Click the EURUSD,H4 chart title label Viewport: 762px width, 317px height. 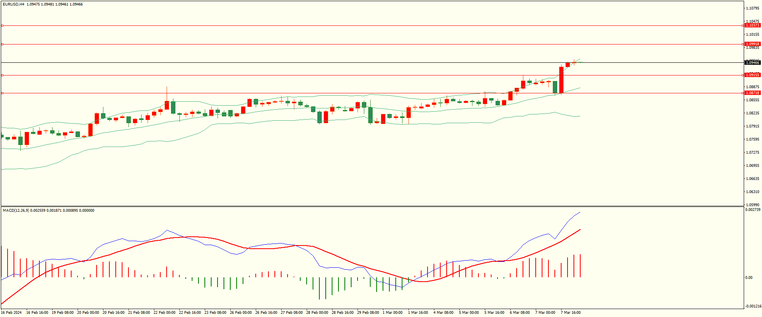tap(14, 4)
